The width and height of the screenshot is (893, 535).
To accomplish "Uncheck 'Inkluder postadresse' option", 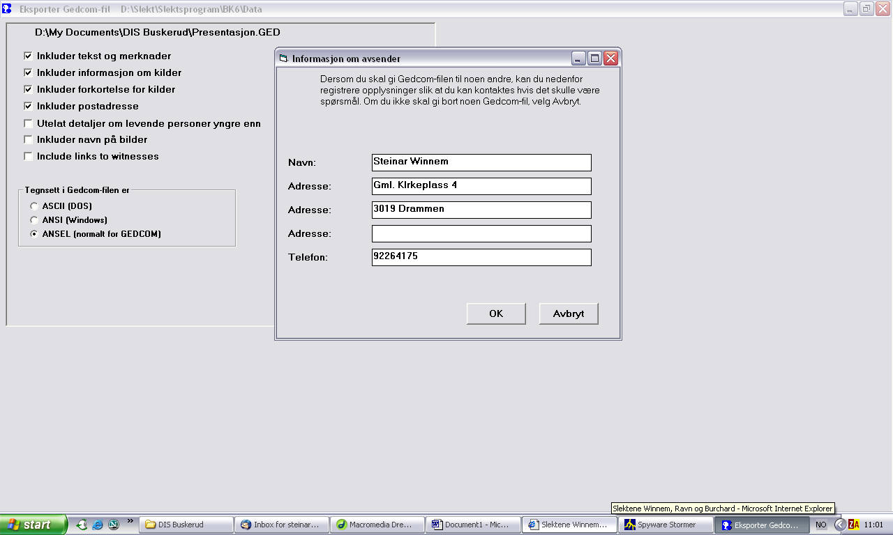I will [x=29, y=106].
